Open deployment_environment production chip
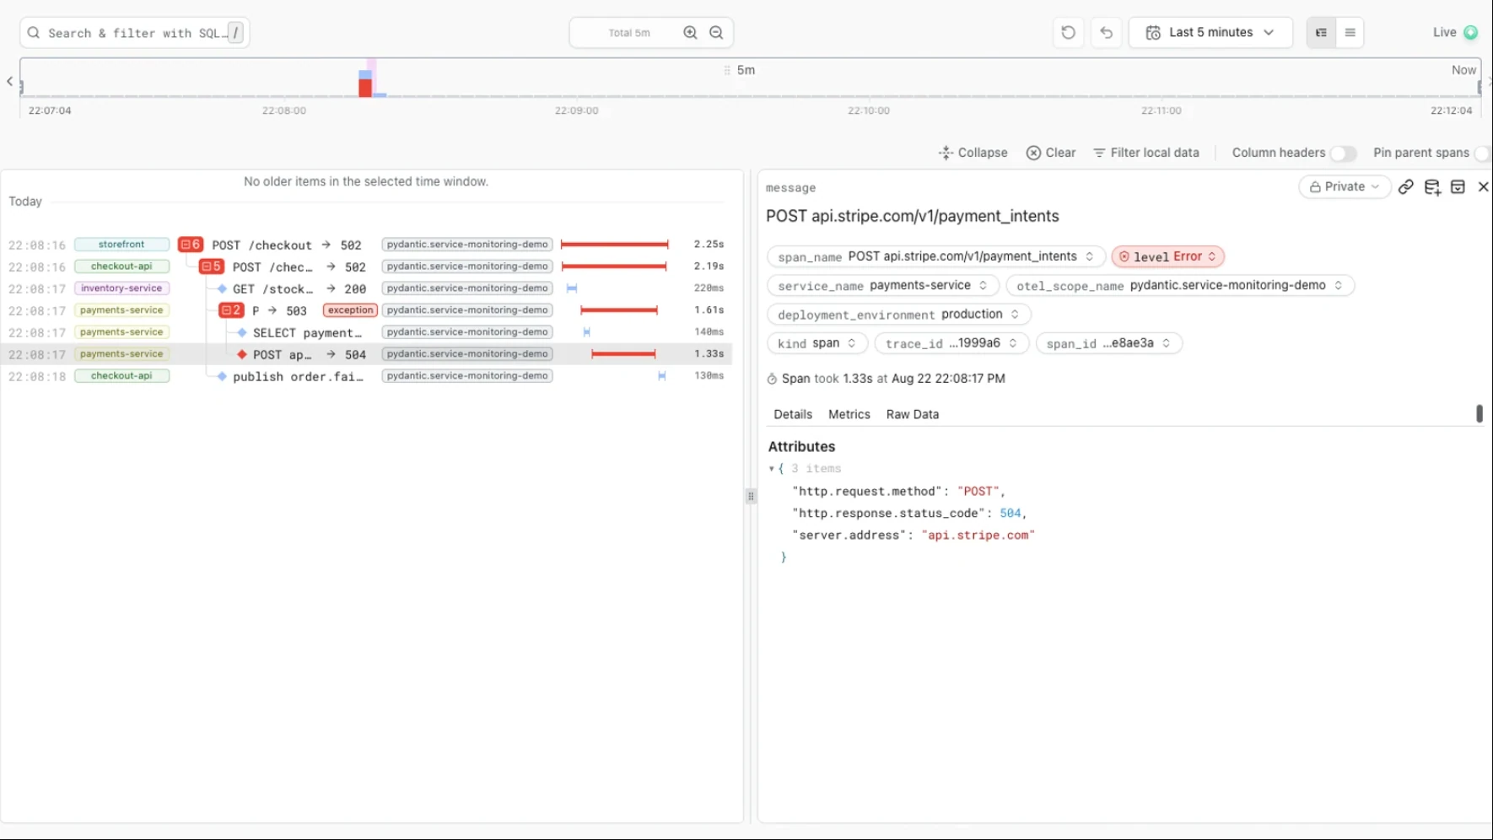Screen dimensions: 1493x840 [899, 315]
